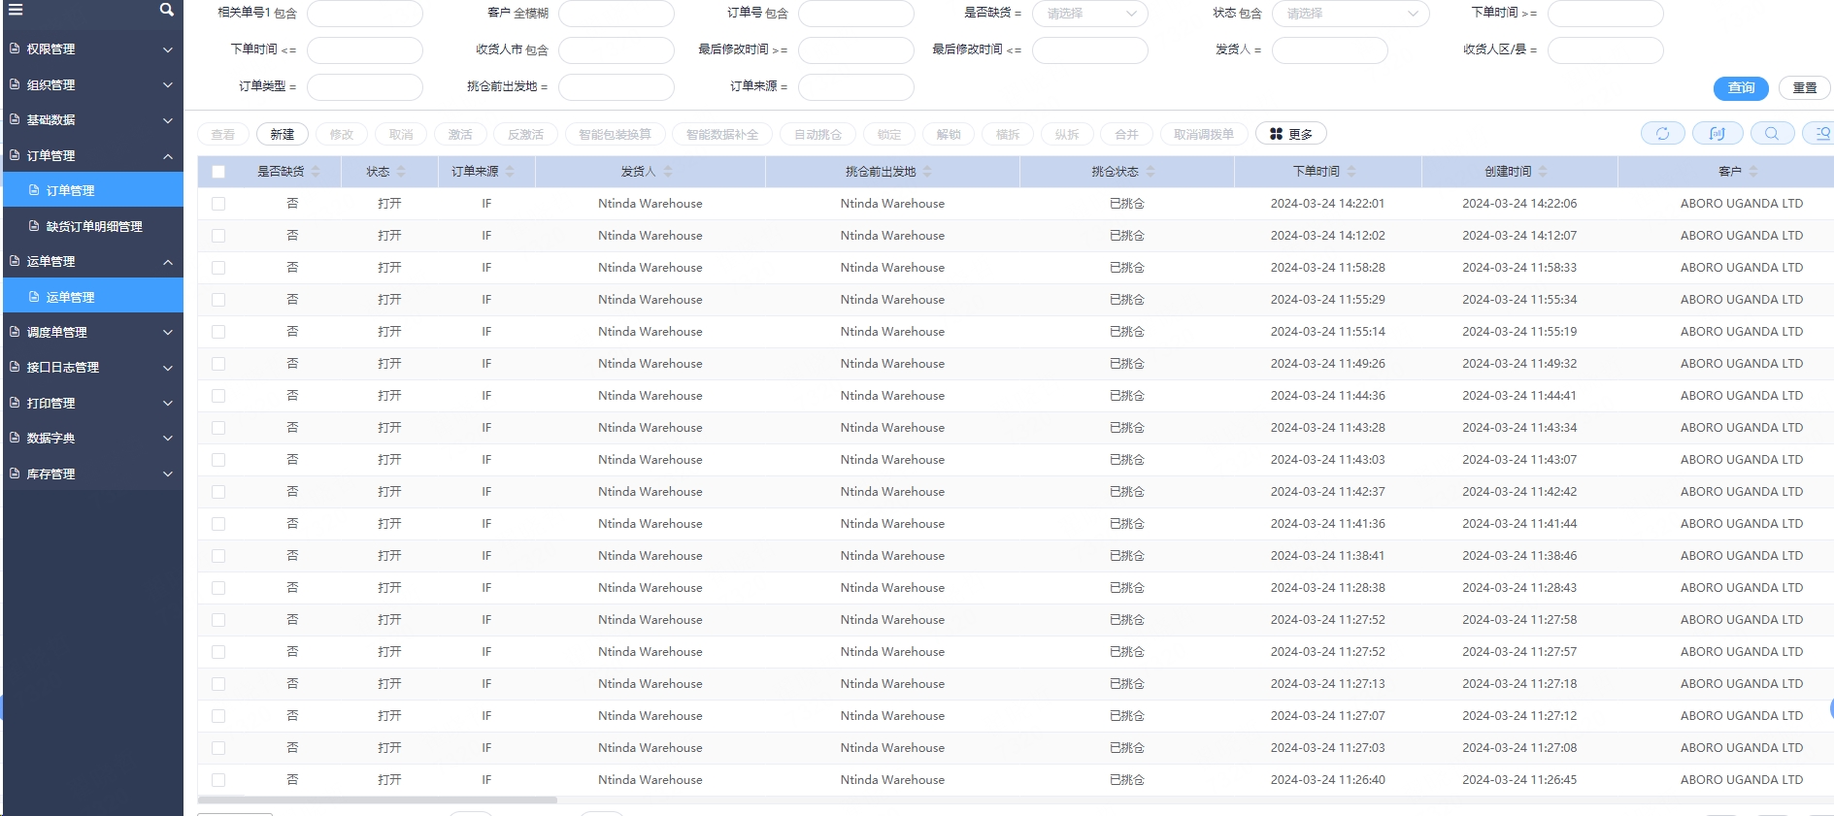Click the 更多 button
The height and width of the screenshot is (816, 1834).
click(x=1290, y=134)
